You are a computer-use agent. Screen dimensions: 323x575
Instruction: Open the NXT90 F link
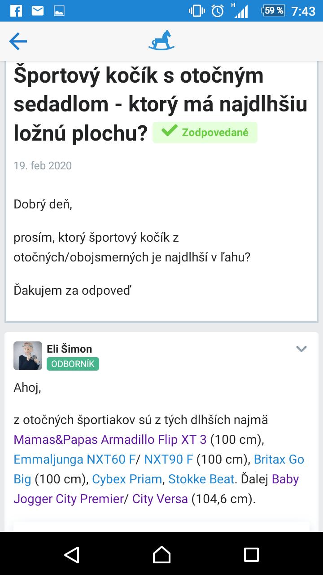pos(169,460)
